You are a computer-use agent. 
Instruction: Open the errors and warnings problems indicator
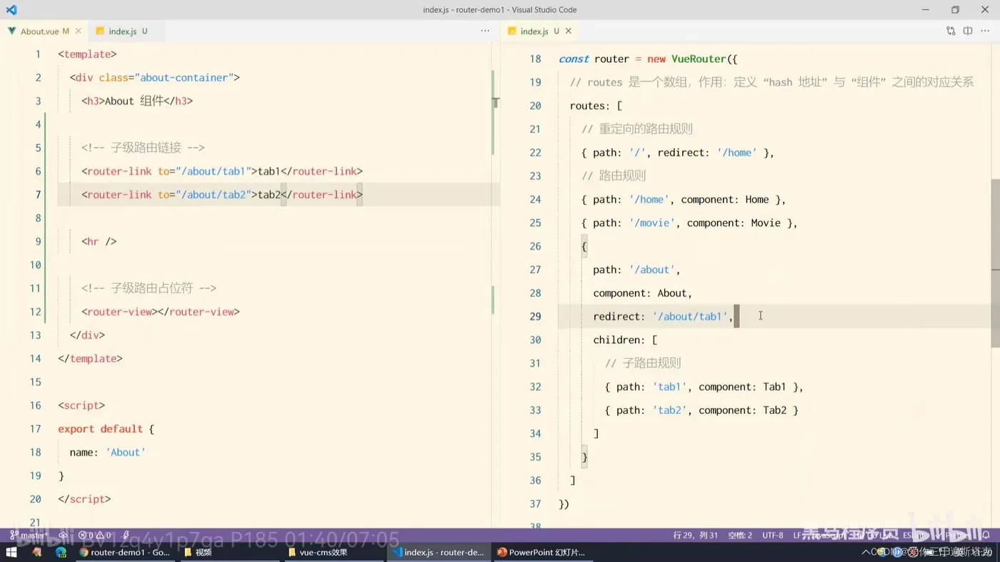94,535
